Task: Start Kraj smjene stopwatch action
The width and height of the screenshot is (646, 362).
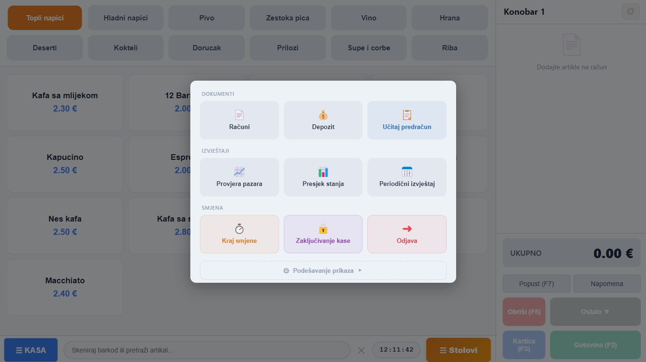Action: point(239,234)
